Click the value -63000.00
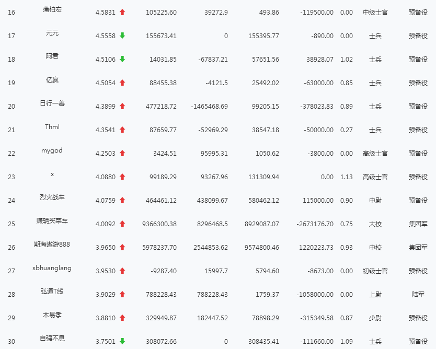 pos(318,83)
